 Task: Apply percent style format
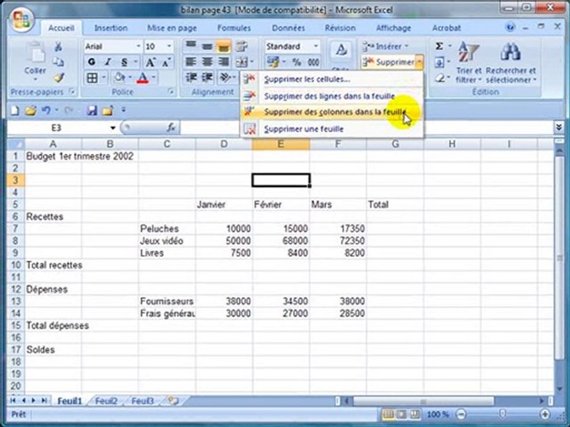pos(297,62)
